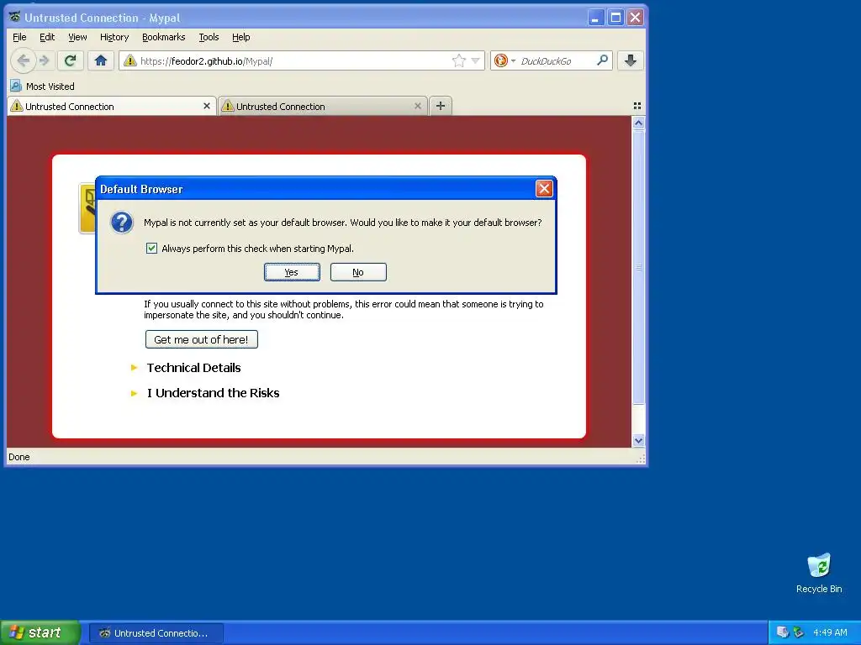861x645 pixels.
Task: Click the warning icon in the address bar
Action: click(x=130, y=60)
